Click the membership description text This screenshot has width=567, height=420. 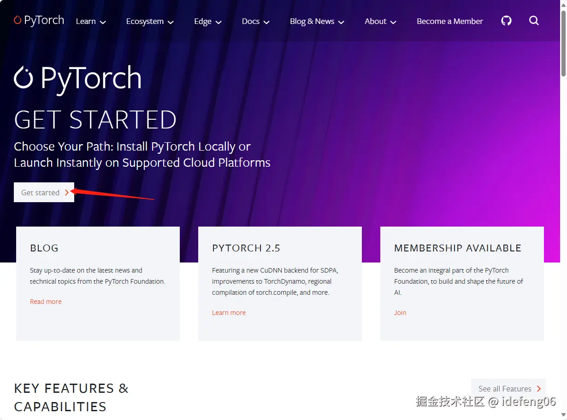coord(459,281)
